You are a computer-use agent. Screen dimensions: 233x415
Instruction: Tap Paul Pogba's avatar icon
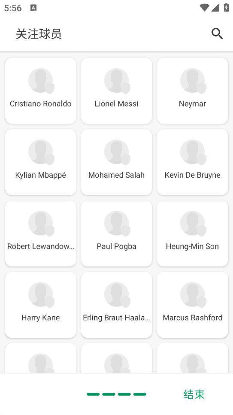(x=117, y=224)
